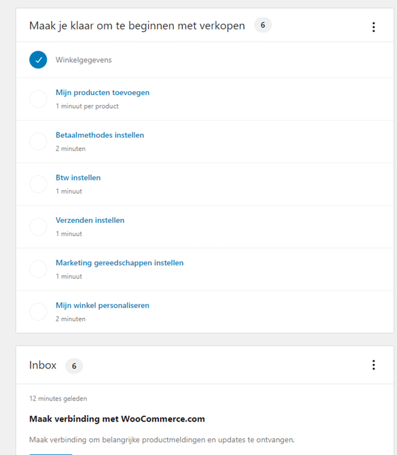
Task: Toggle the circle for Btw instellen
Action: click(38, 184)
